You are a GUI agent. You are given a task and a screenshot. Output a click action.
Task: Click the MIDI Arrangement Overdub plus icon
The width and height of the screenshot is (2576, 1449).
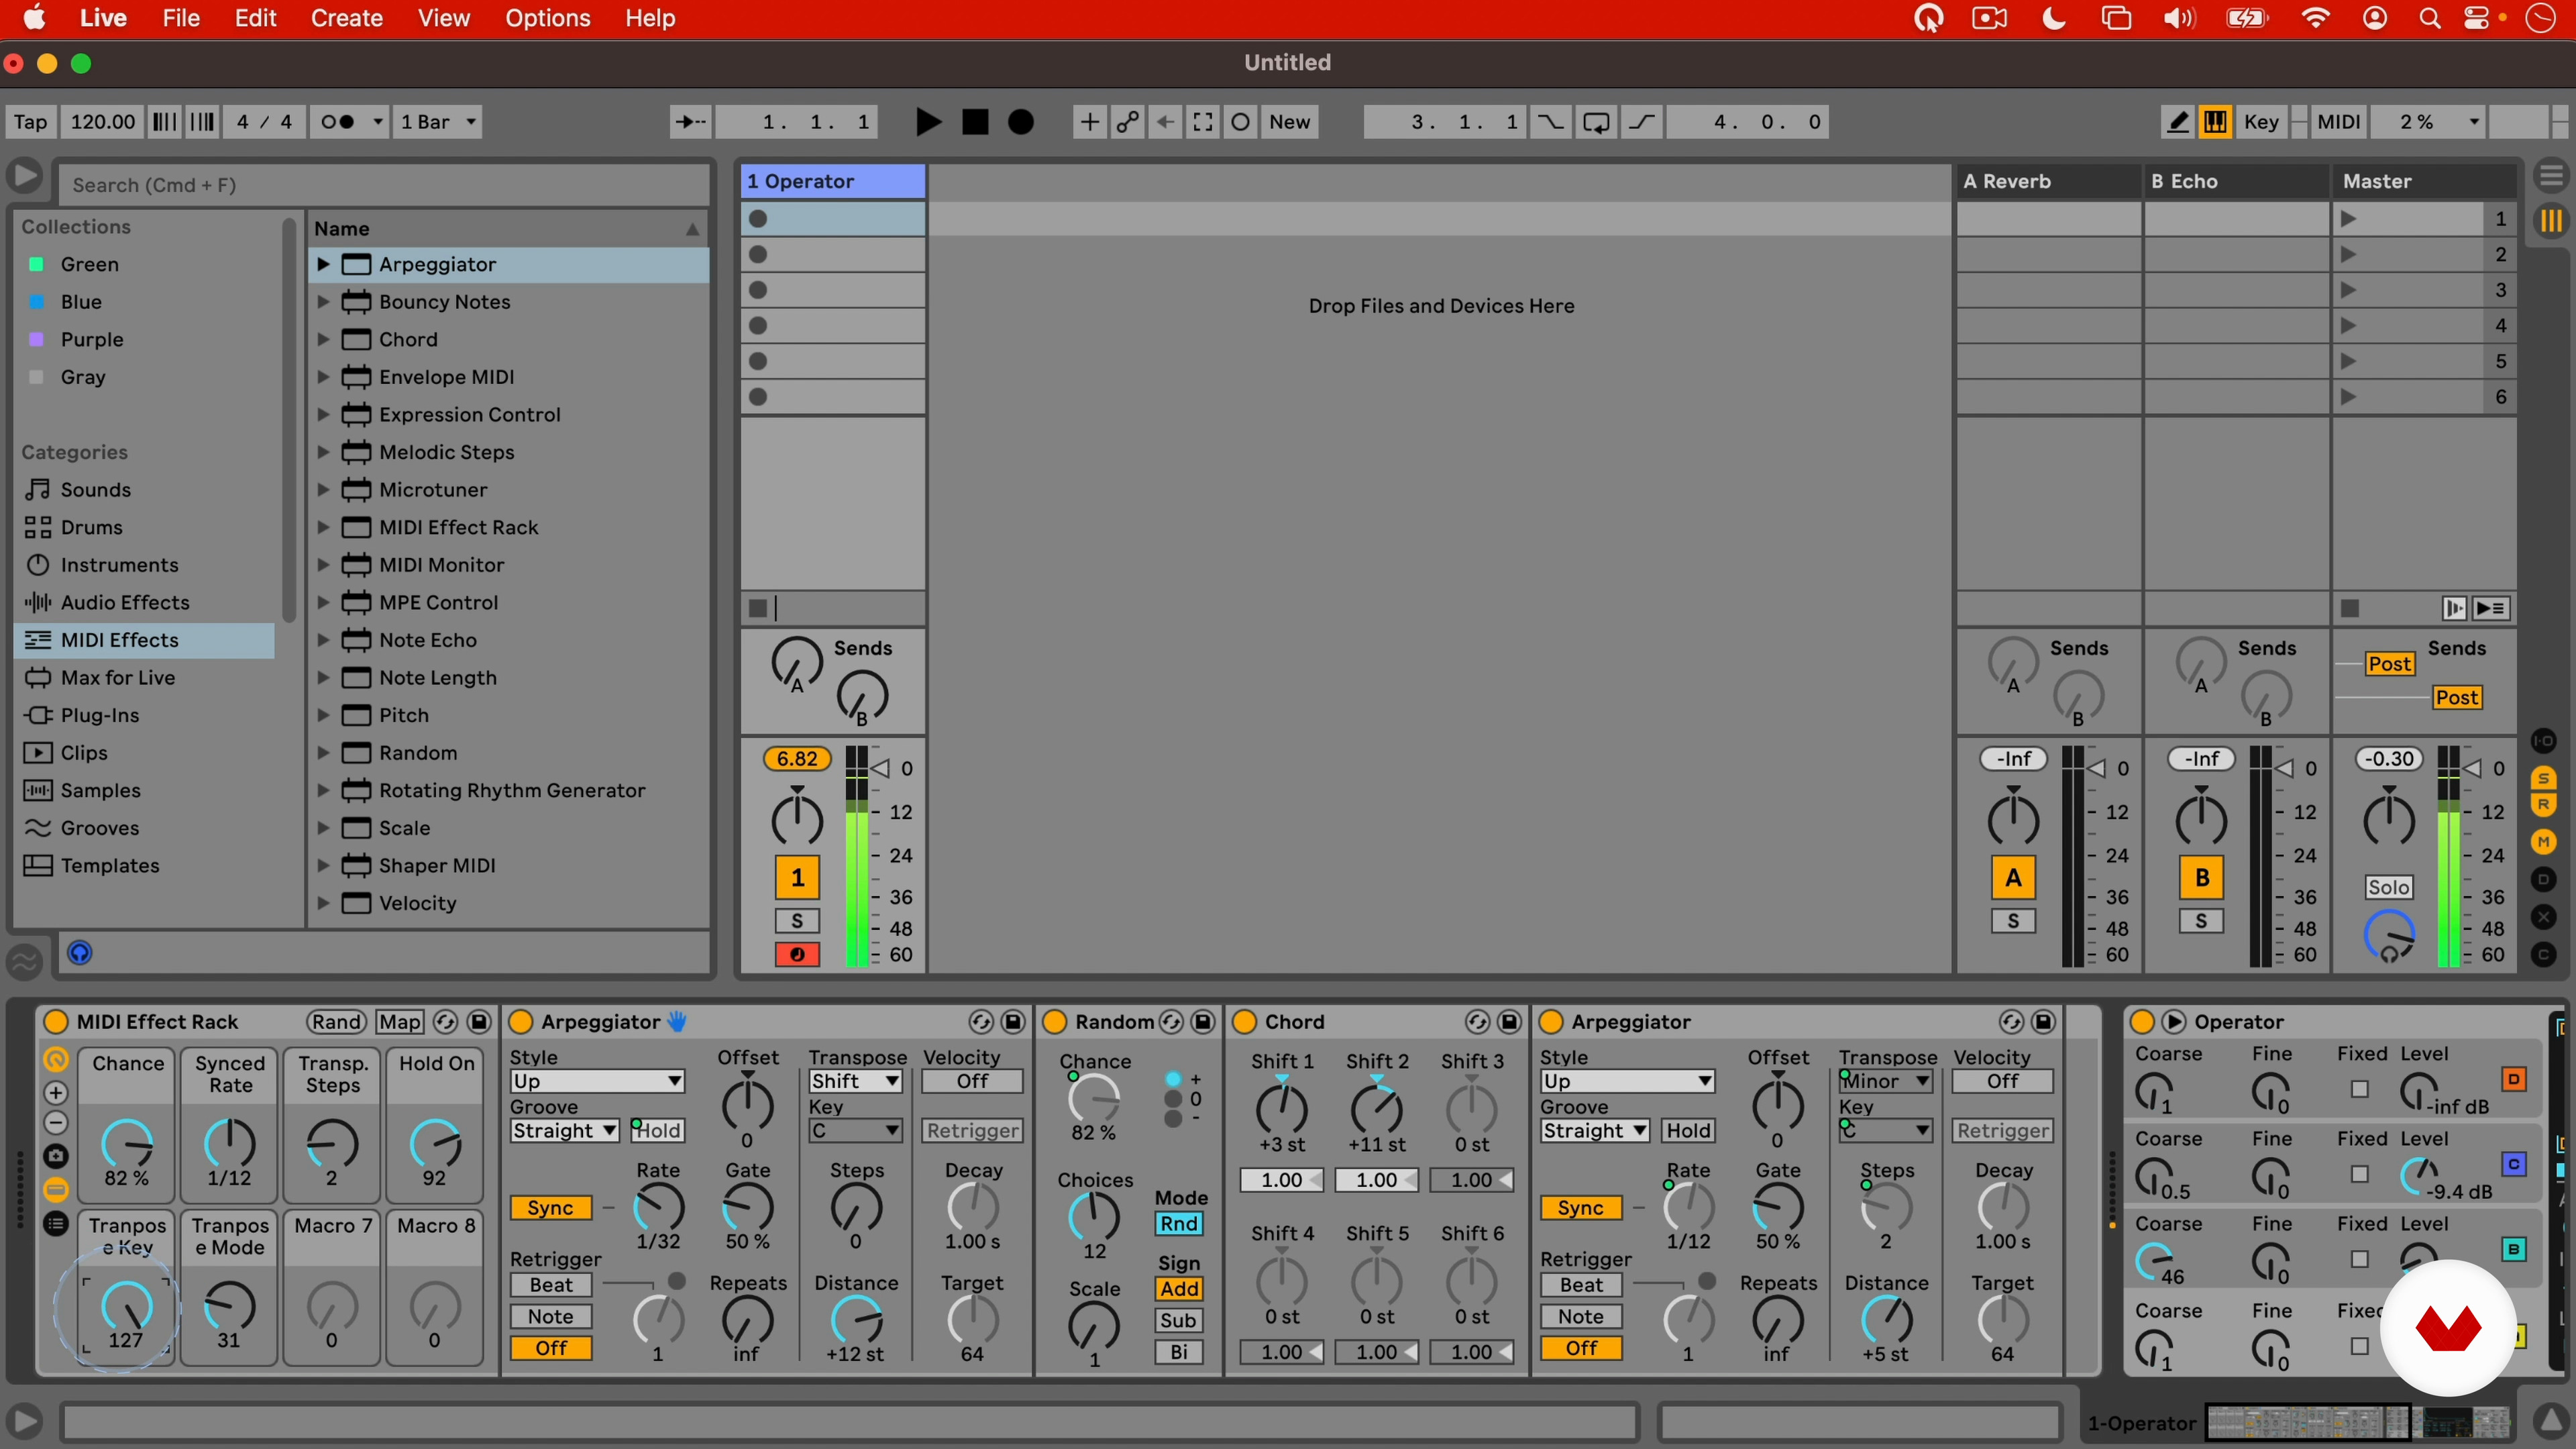pyautogui.click(x=1090, y=122)
